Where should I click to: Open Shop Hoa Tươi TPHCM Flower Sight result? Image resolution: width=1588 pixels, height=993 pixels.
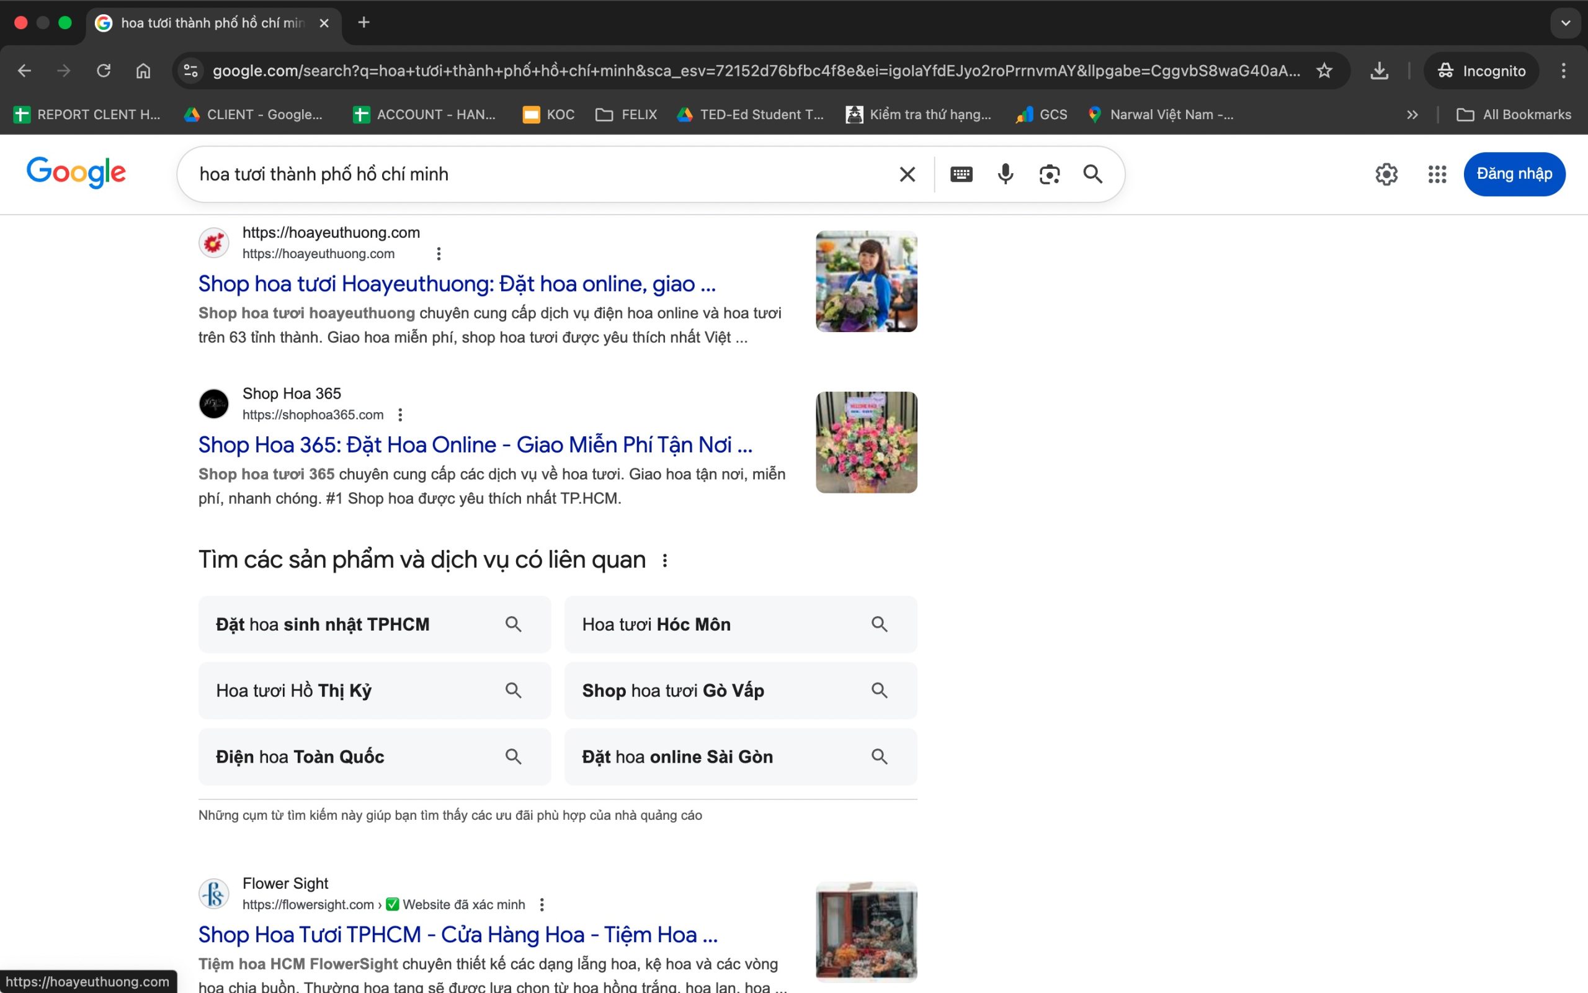458,935
